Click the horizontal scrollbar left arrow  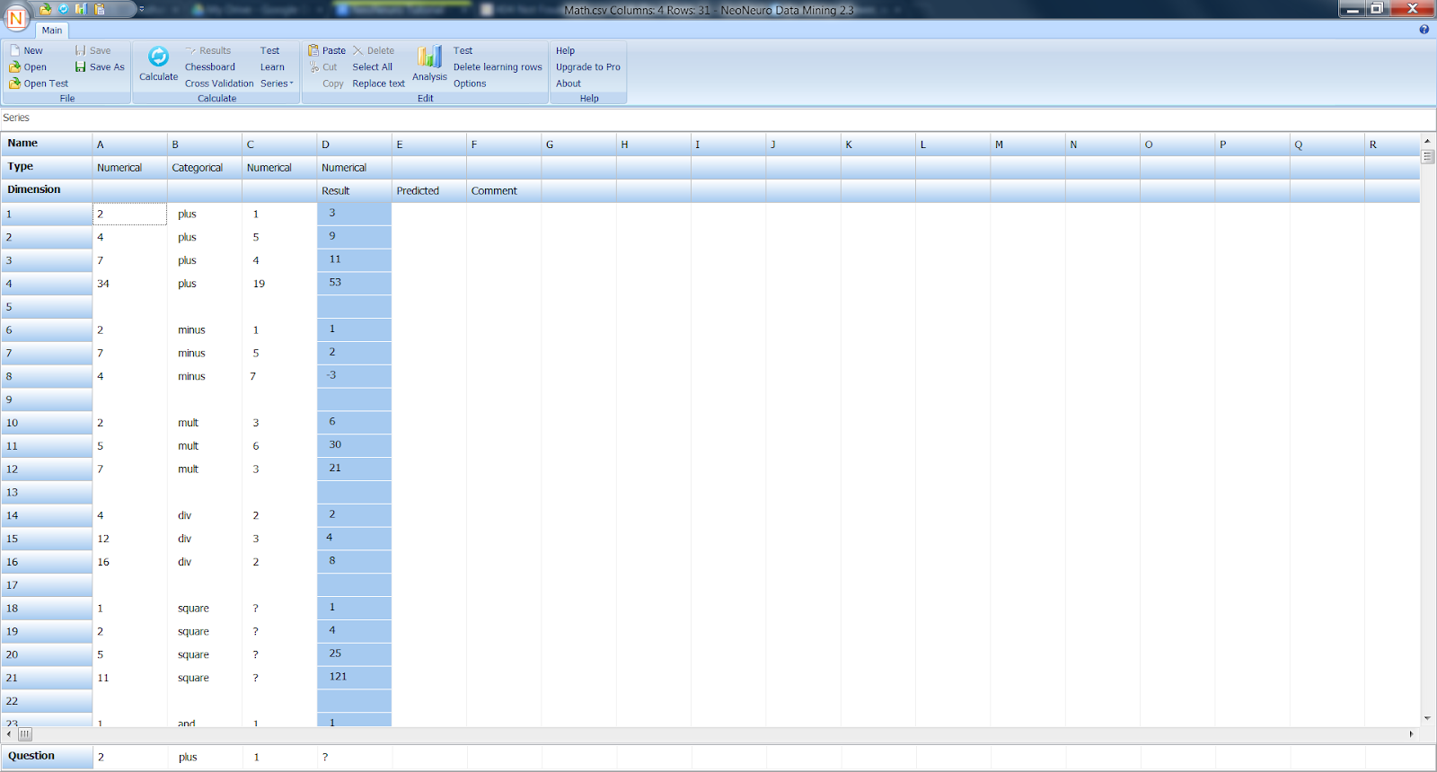[x=9, y=734]
